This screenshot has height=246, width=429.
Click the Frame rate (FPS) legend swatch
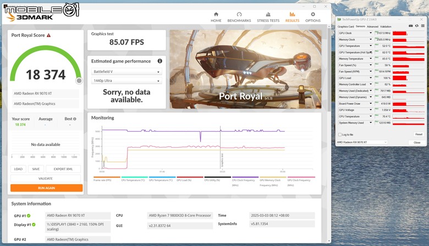point(107,177)
